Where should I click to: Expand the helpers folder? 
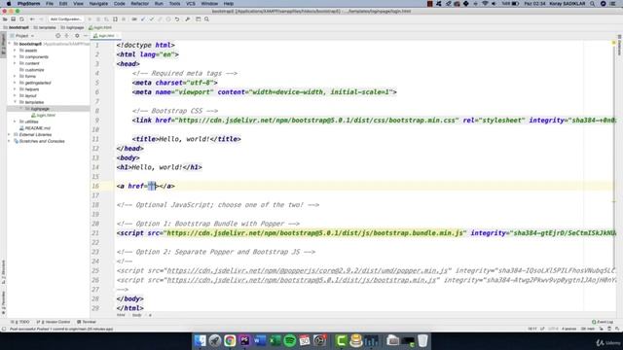tap(15, 89)
